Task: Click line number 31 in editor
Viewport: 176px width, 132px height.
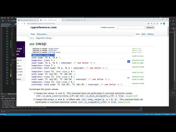Action: (x=7, y=75)
